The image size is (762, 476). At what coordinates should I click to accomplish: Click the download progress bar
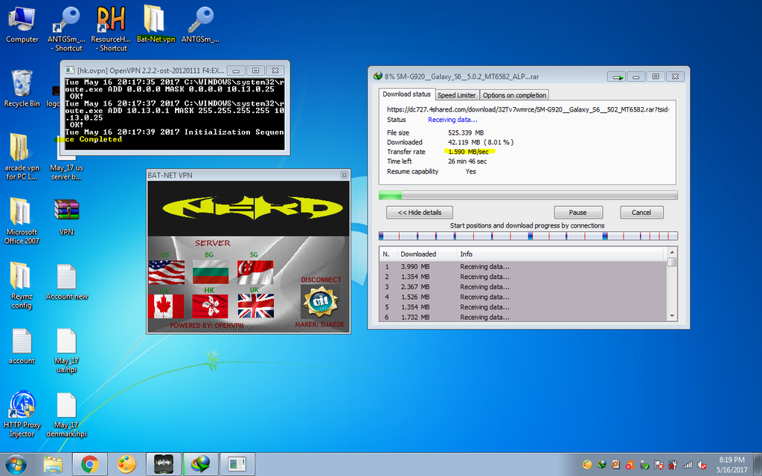coord(528,196)
